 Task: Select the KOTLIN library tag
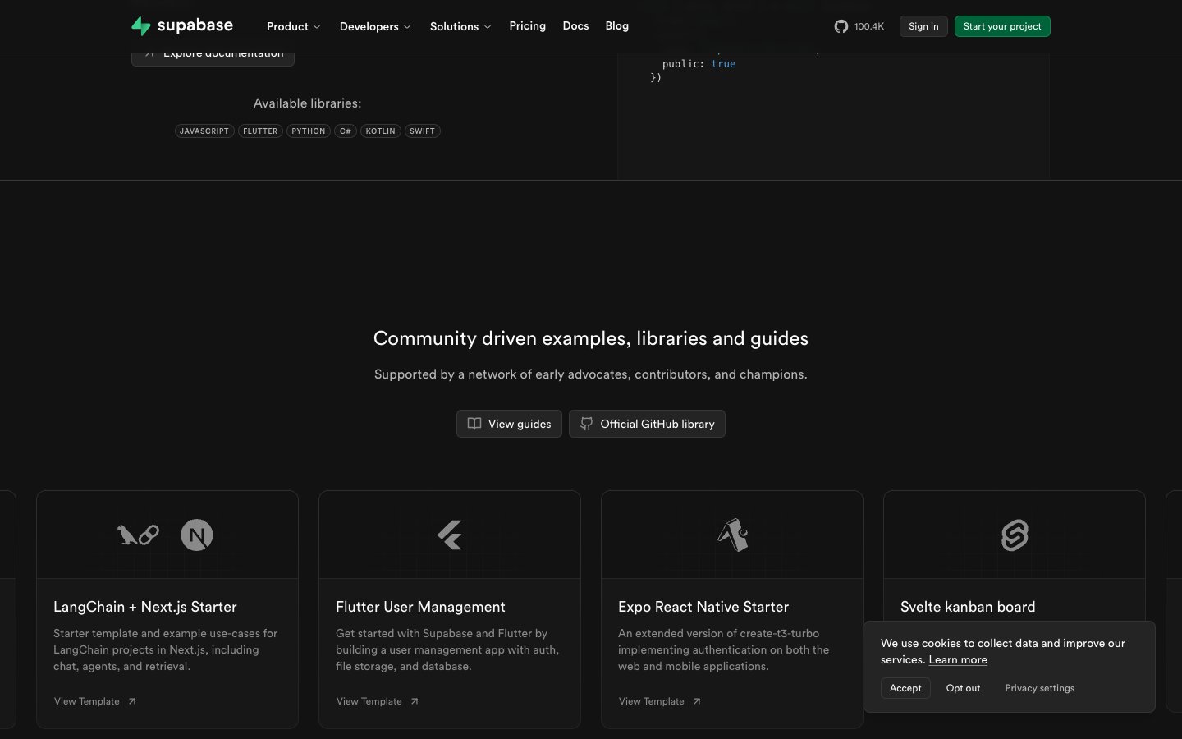point(380,131)
